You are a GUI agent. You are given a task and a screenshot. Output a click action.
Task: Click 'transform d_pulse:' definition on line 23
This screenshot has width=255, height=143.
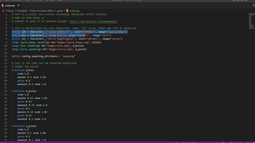tap(24, 91)
